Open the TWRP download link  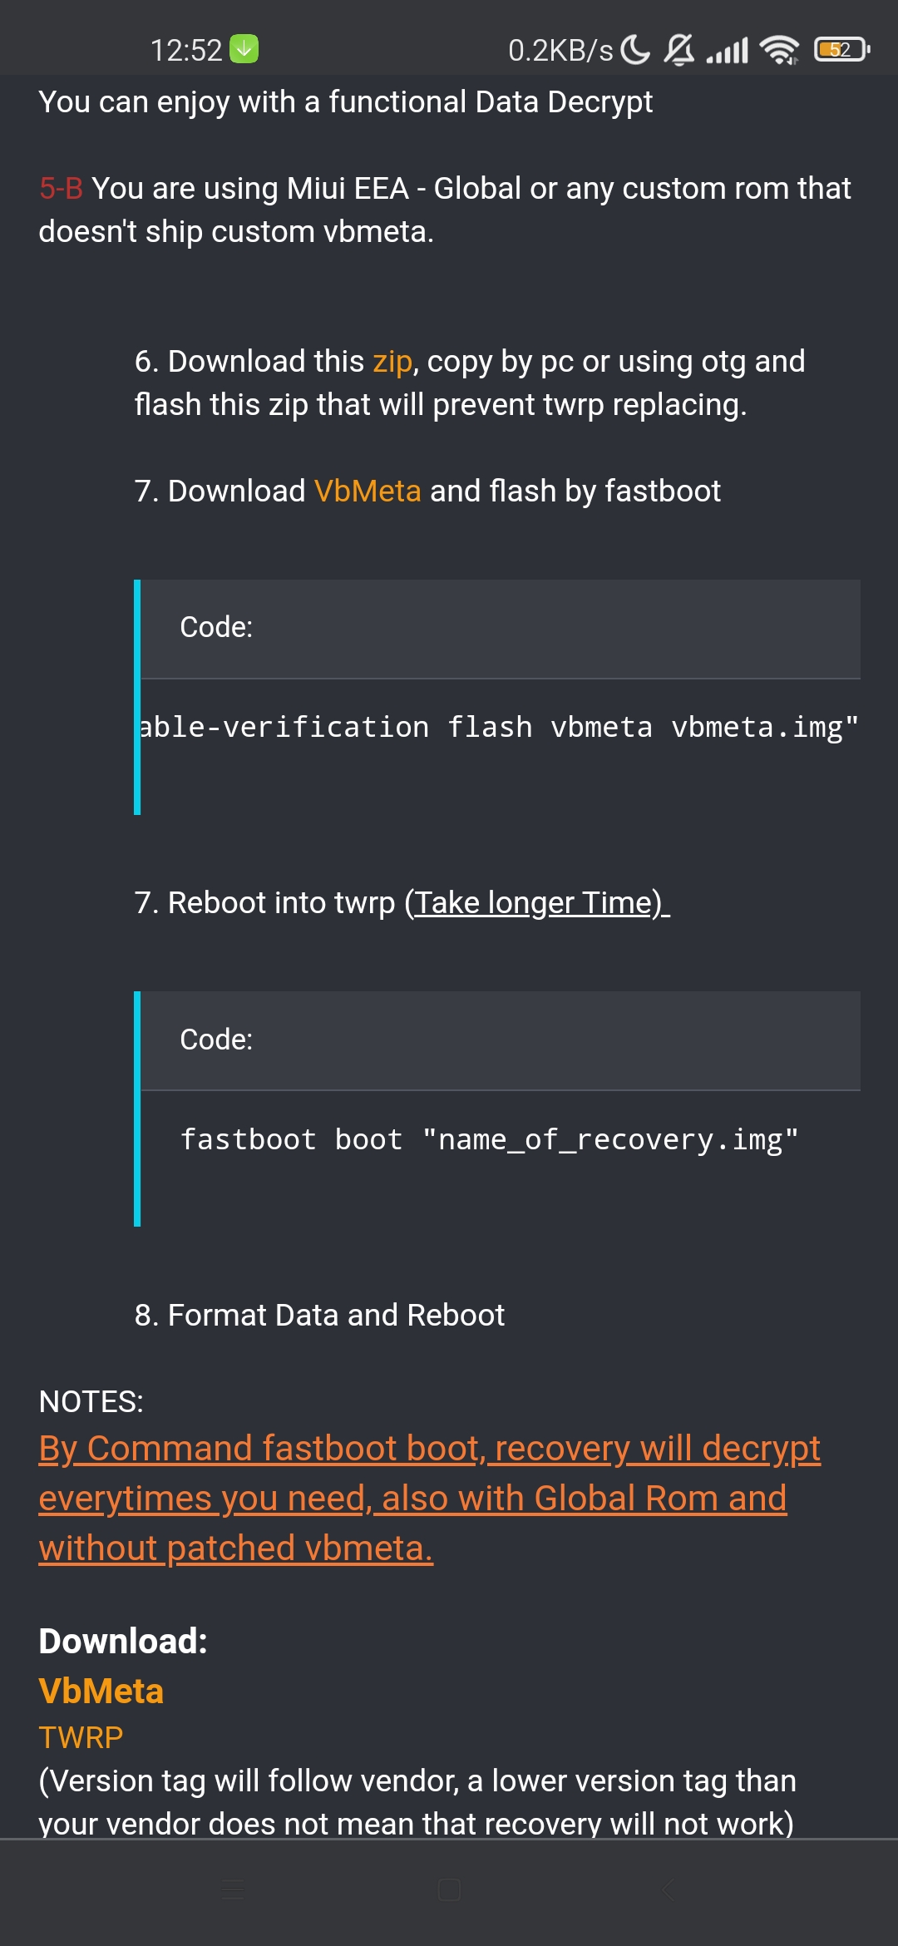[x=81, y=1737]
